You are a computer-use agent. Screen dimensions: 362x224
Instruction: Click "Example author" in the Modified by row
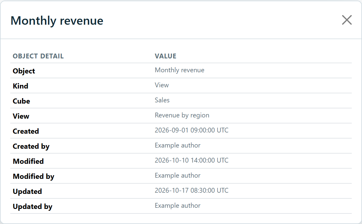tap(178, 176)
